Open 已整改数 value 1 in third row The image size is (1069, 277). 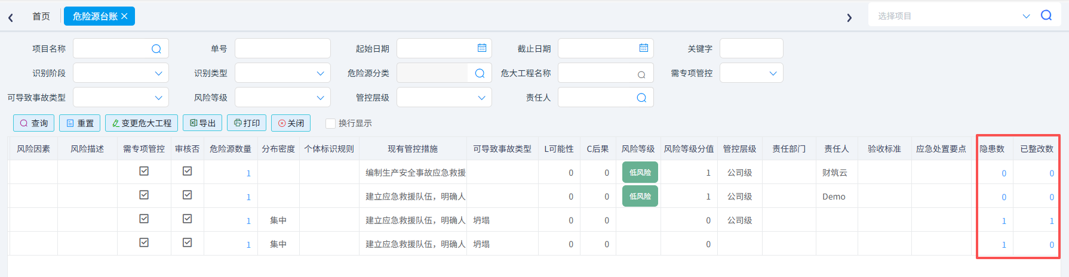[1052, 221]
